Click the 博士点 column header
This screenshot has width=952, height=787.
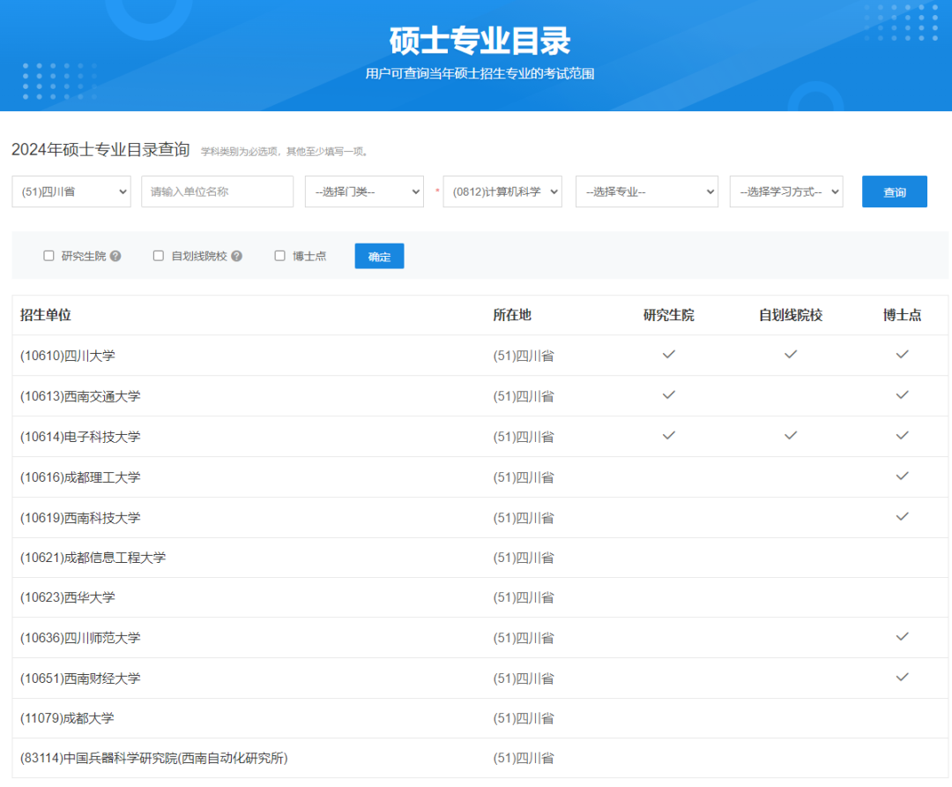coord(903,315)
